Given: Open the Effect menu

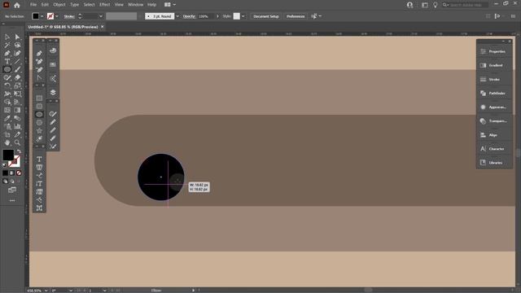Looking at the screenshot, I should pyautogui.click(x=105, y=5).
